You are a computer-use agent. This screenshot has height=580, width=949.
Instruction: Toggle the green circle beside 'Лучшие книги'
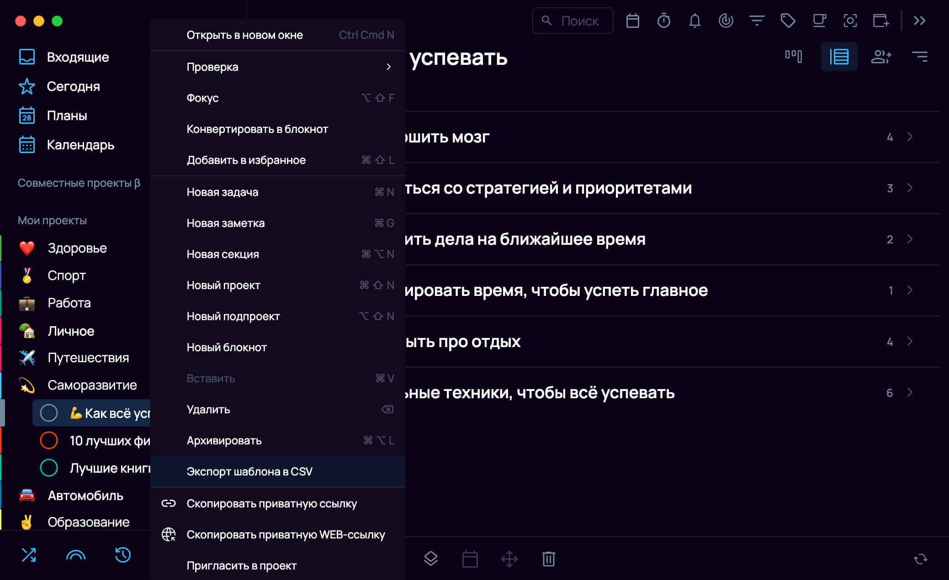point(49,468)
